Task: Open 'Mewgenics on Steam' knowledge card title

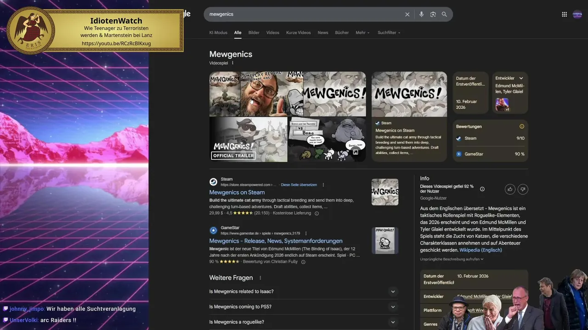Action: coord(395,130)
